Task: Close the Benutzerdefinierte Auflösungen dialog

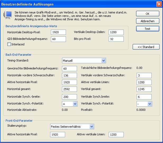Action: click(x=159, y=4)
